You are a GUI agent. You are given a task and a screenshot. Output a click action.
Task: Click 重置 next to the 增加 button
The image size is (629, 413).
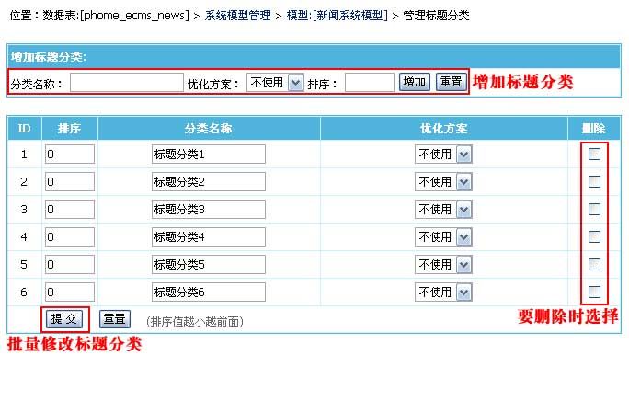coord(452,82)
